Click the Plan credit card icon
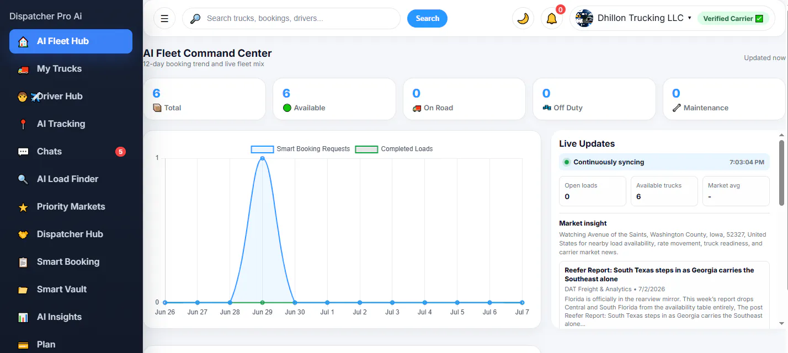 click(23, 345)
